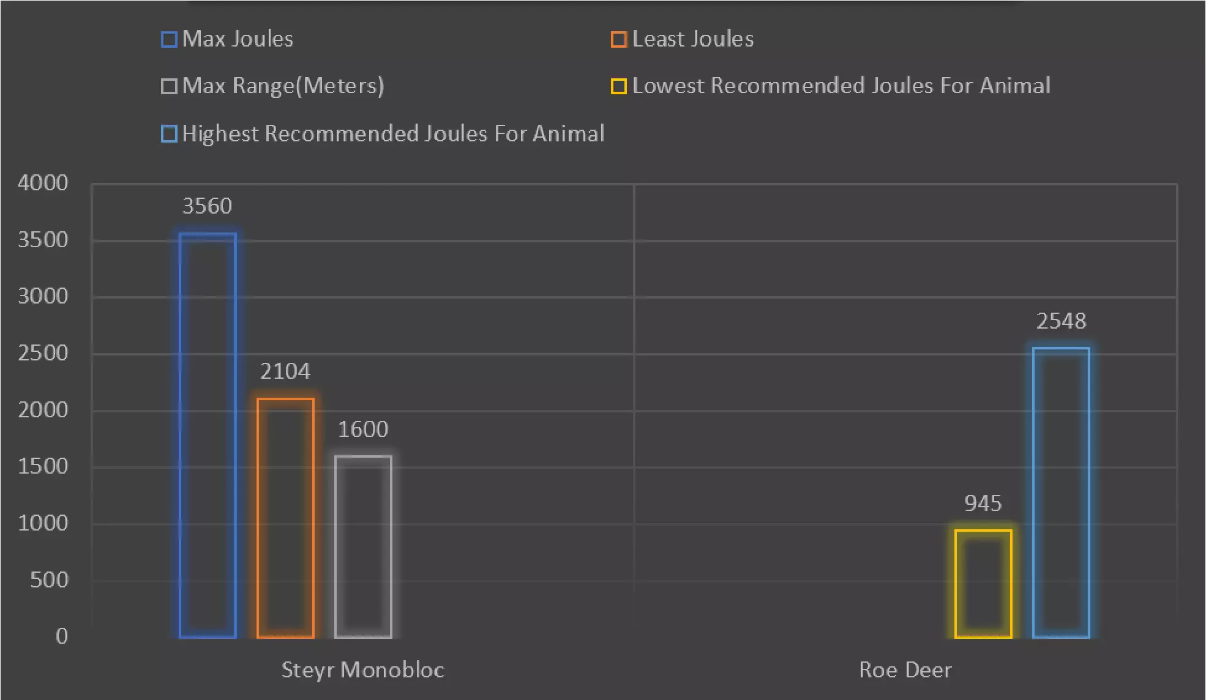
Task: Click the Roe Deer axis label
Action: click(x=905, y=670)
